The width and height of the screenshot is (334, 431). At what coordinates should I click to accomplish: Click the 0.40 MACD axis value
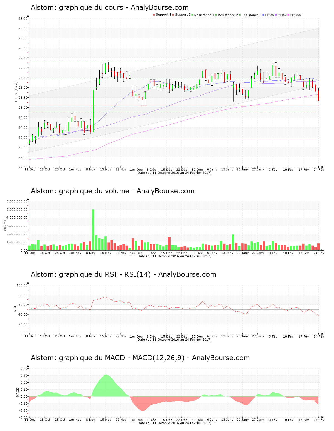(24, 369)
